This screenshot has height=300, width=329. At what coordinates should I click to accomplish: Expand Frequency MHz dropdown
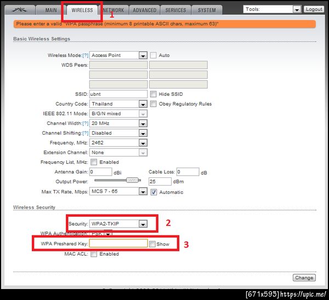click(x=118, y=143)
